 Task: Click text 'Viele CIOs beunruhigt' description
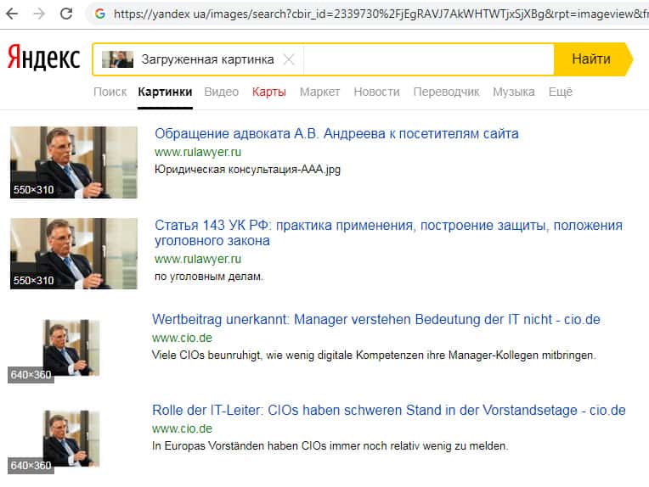tap(374, 355)
